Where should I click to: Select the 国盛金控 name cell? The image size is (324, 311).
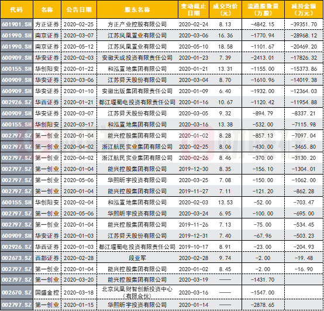[47, 292]
